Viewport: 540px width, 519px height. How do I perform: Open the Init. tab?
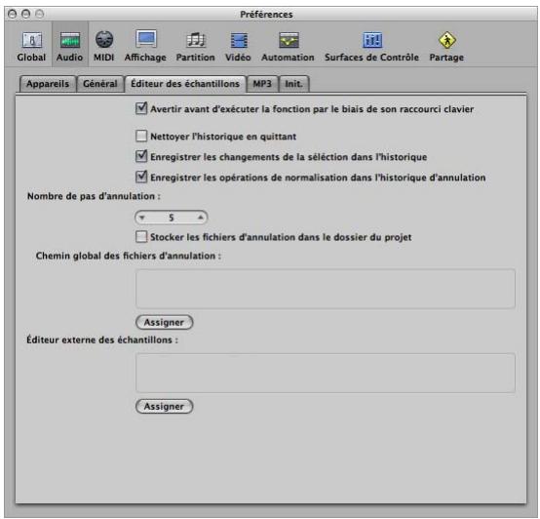point(293,84)
